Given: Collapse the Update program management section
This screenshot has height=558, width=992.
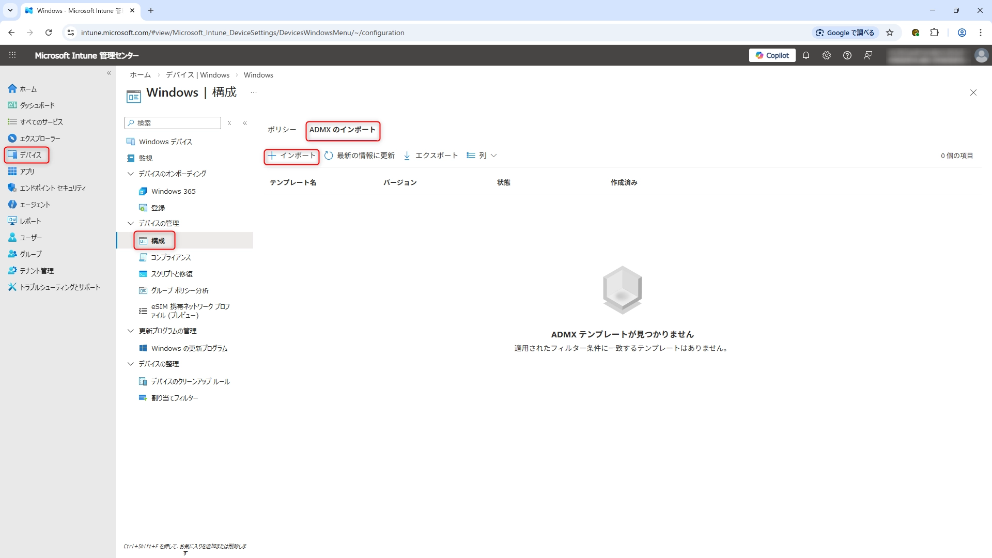Looking at the screenshot, I should pyautogui.click(x=131, y=331).
